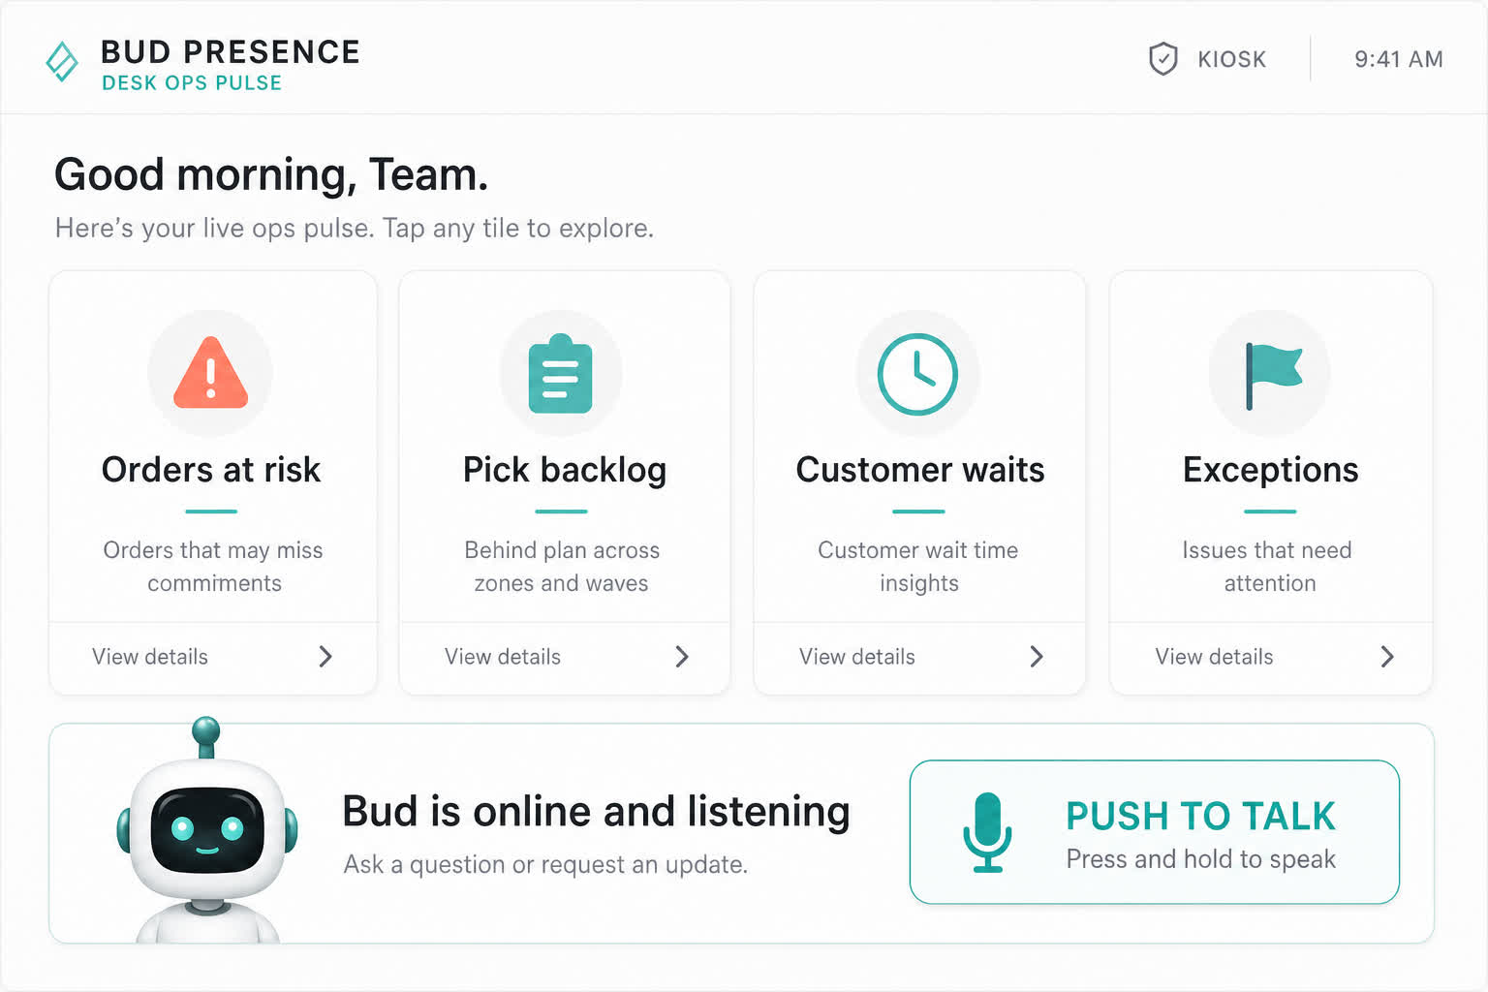This screenshot has height=992, width=1488.
Task: Click the BUD PRESENCE title text
Action: click(231, 52)
